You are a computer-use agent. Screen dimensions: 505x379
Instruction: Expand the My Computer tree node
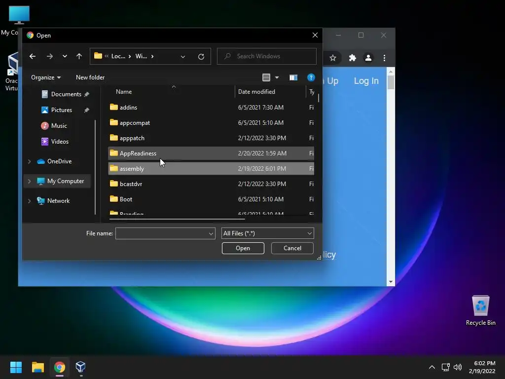[x=29, y=181]
